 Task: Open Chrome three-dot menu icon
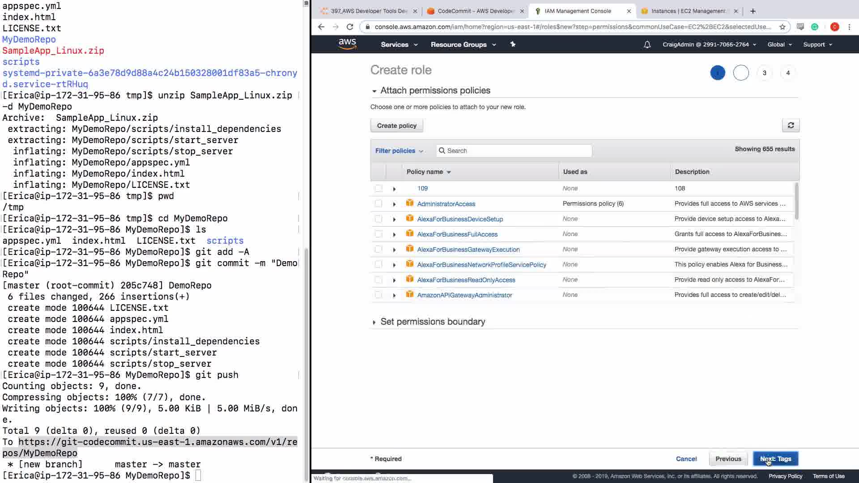(x=849, y=27)
